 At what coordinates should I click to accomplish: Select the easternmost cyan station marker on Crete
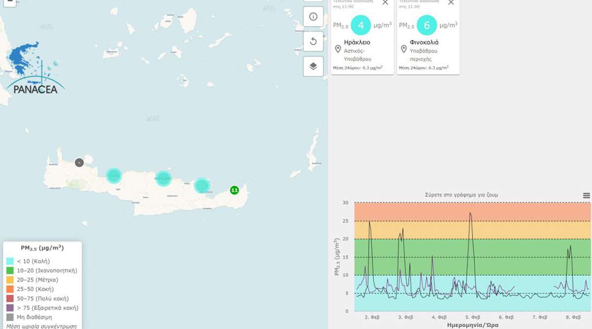click(x=202, y=185)
